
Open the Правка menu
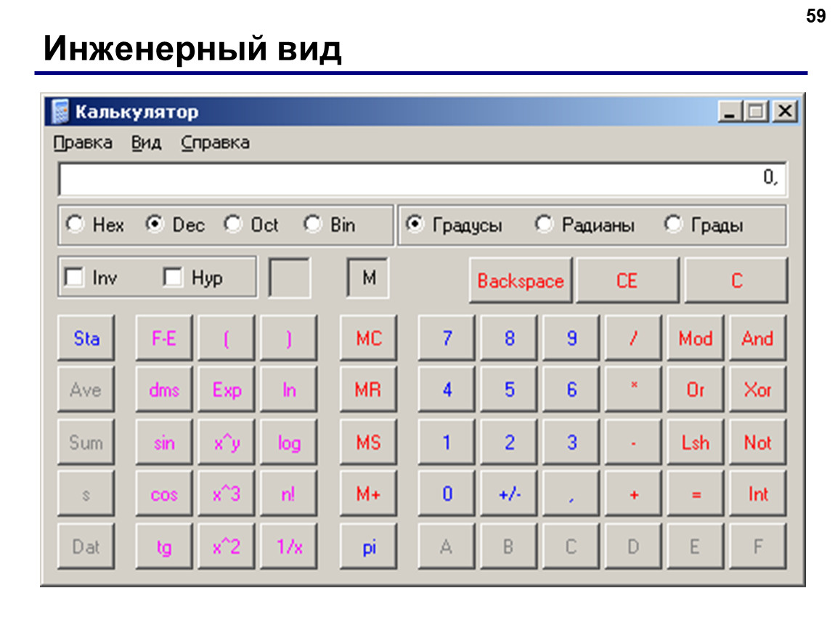[83, 143]
